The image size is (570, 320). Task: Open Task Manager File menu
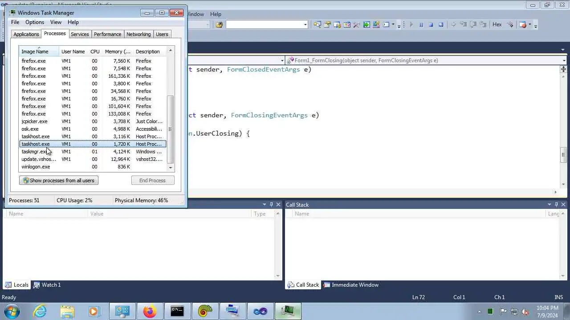[15, 22]
